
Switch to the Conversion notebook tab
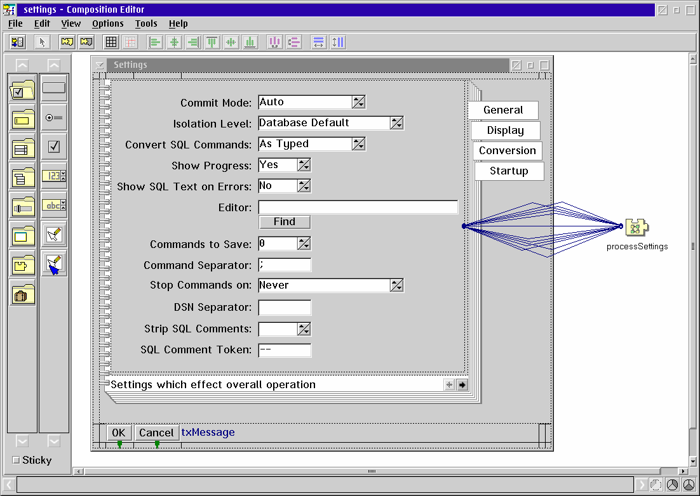coord(507,150)
